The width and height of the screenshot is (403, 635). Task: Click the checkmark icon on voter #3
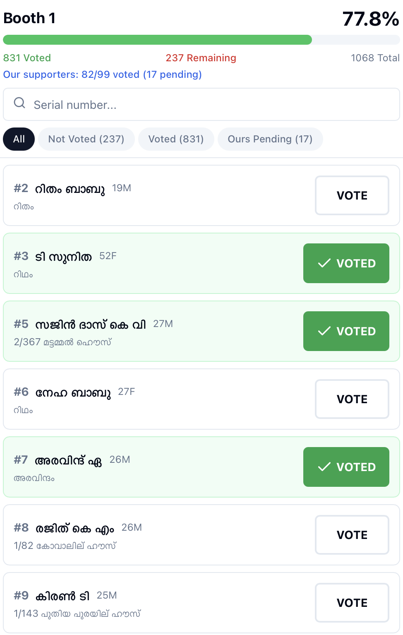coord(324,263)
